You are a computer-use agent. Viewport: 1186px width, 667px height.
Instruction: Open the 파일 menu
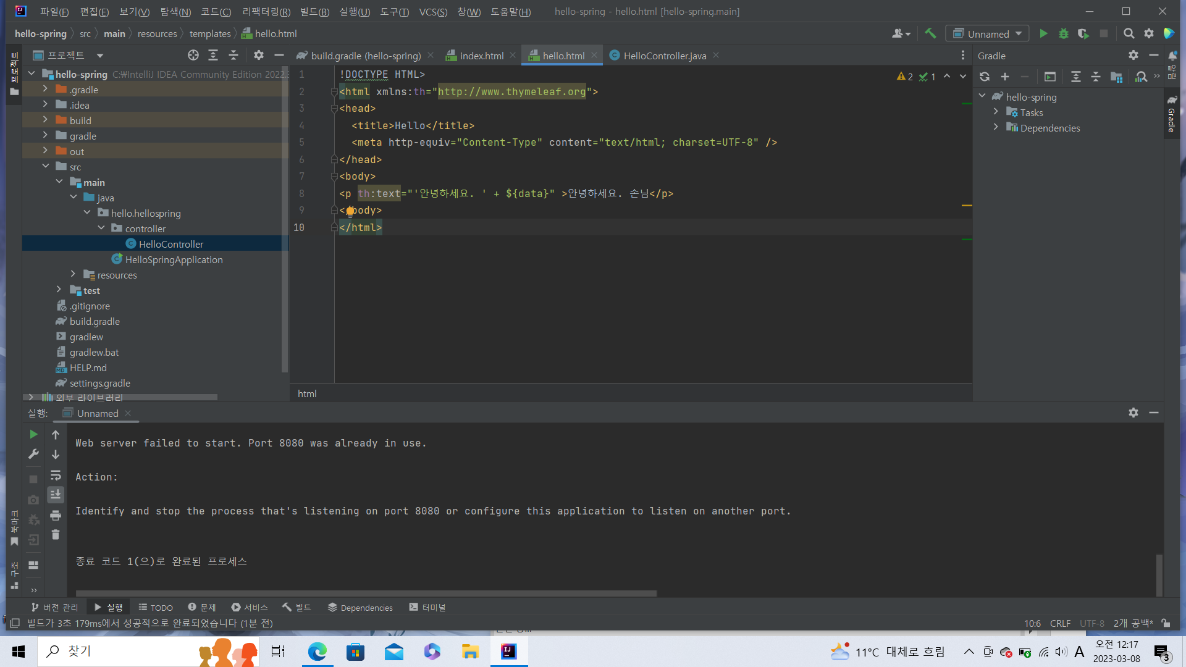coord(54,12)
